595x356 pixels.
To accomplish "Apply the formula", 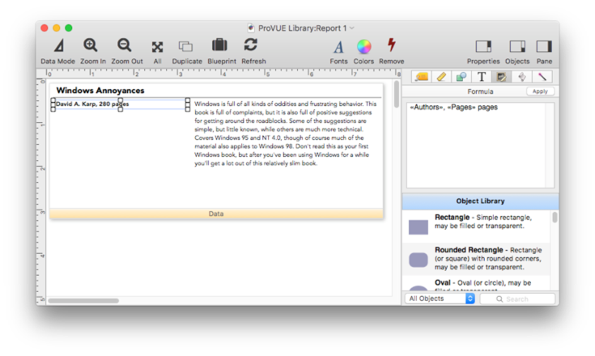I will [540, 91].
